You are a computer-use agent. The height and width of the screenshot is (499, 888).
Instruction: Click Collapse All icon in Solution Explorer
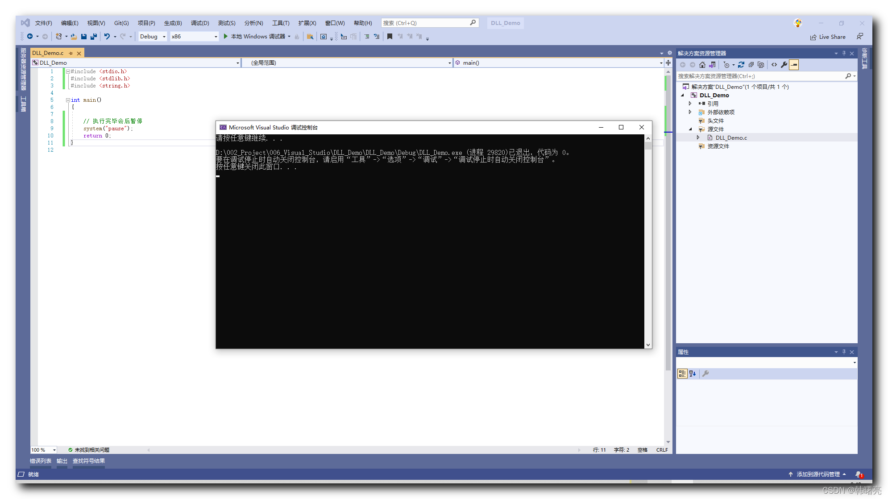pos(751,65)
